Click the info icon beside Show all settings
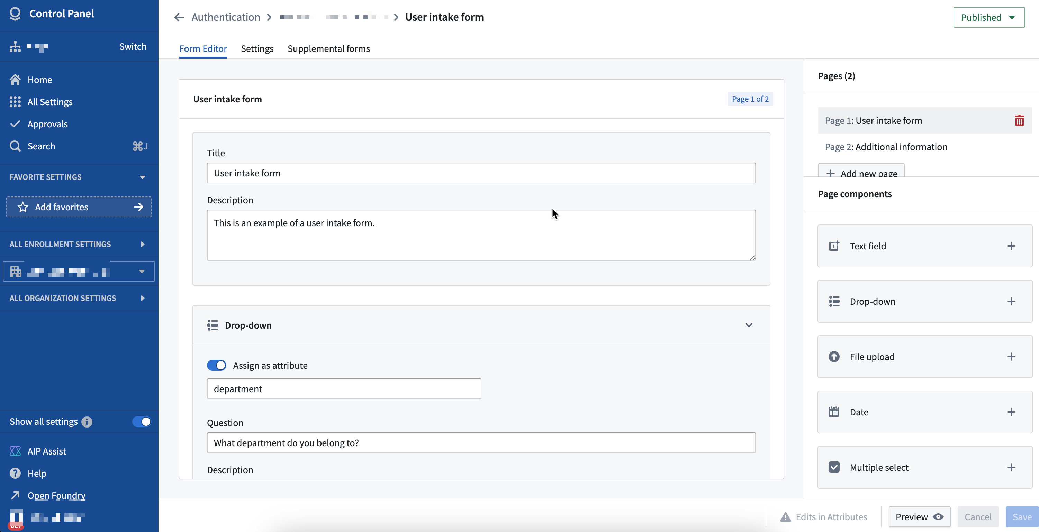This screenshot has height=532, width=1039. tap(87, 422)
